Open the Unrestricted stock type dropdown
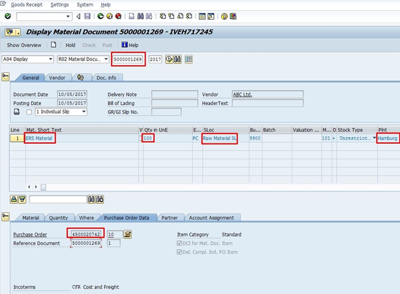 (374, 138)
